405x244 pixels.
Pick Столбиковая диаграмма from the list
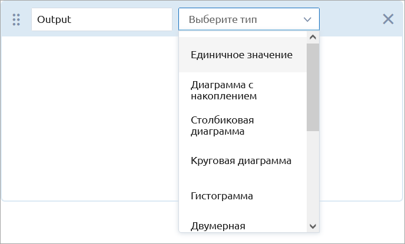(243, 126)
